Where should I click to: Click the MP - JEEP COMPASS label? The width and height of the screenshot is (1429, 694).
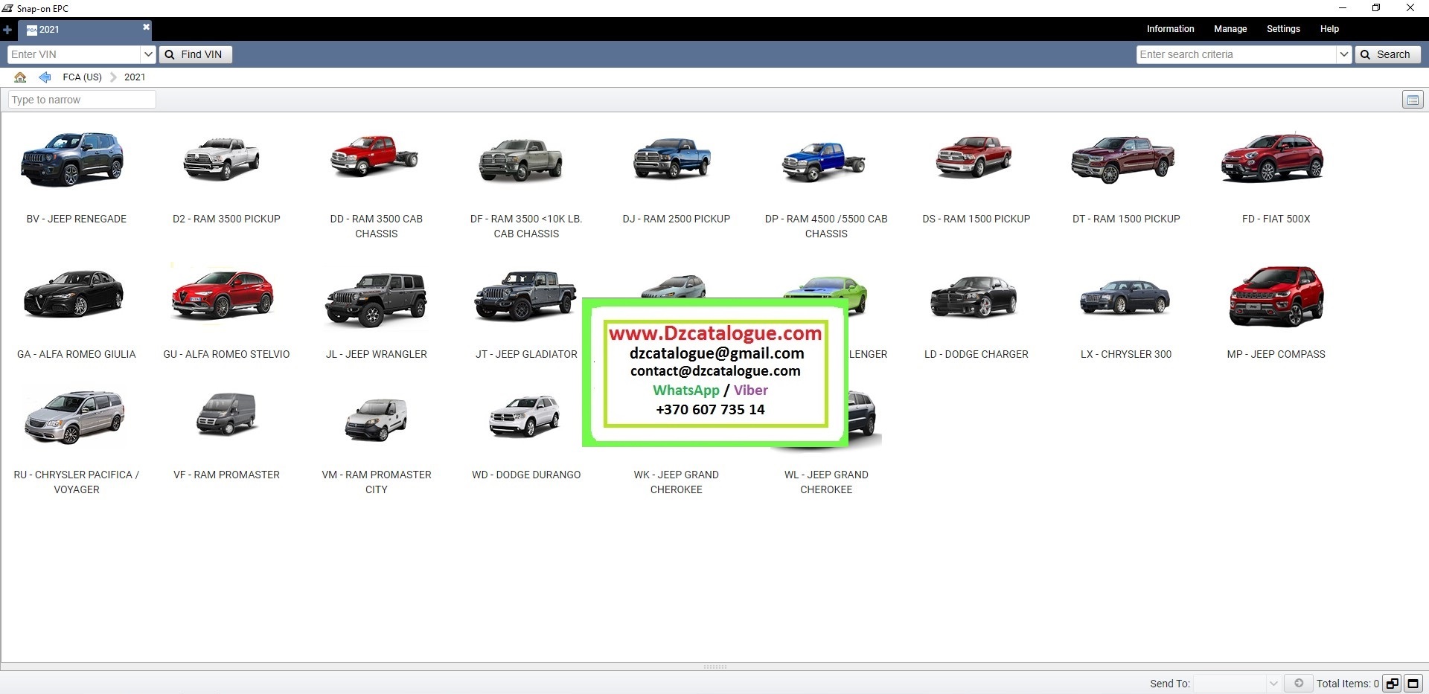click(x=1276, y=354)
